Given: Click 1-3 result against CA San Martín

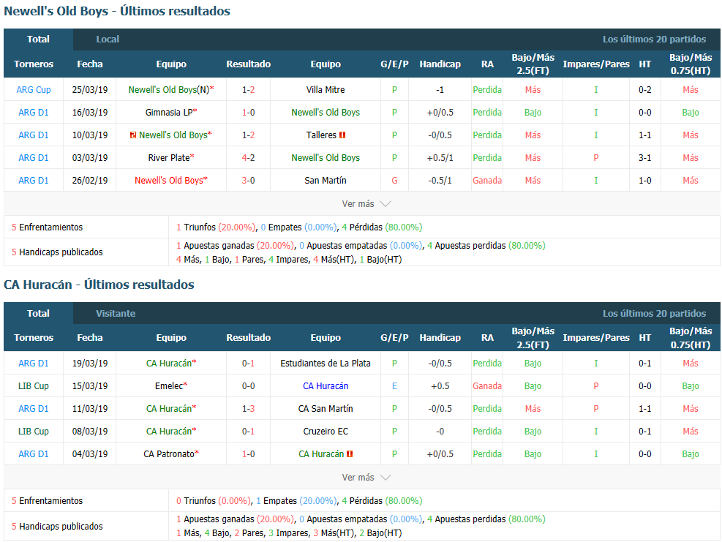Looking at the screenshot, I should (x=248, y=409).
